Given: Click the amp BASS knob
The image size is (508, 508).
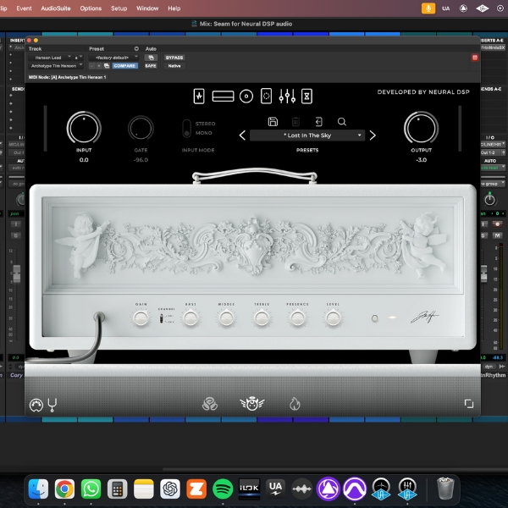Looking at the screenshot, I should [190, 318].
